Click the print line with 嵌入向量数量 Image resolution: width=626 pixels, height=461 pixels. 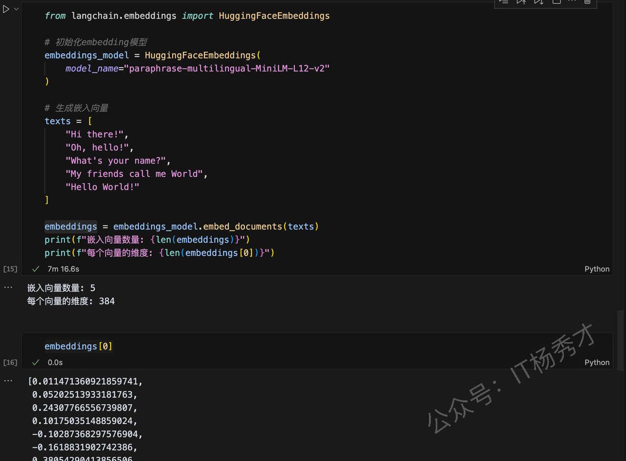coord(147,240)
